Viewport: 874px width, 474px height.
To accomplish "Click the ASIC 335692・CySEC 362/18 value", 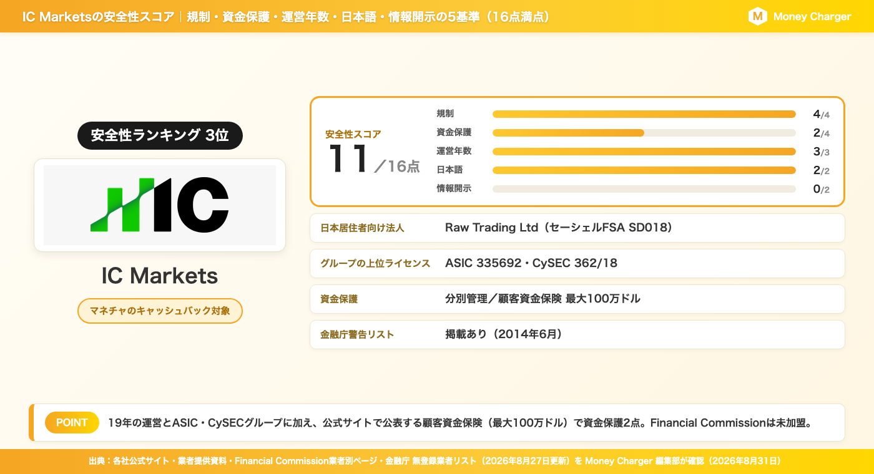I will [x=531, y=263].
